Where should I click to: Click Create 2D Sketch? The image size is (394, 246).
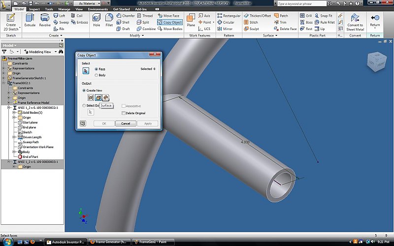(x=10, y=21)
